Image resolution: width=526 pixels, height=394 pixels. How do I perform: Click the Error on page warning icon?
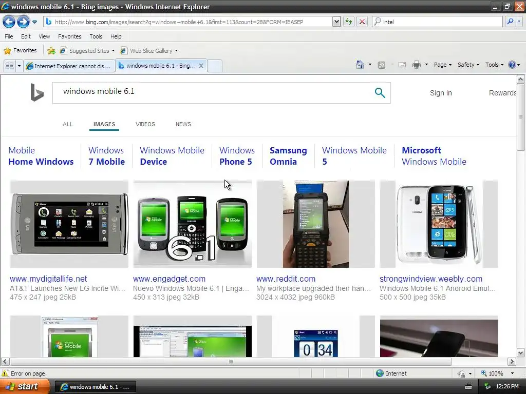click(x=5, y=373)
